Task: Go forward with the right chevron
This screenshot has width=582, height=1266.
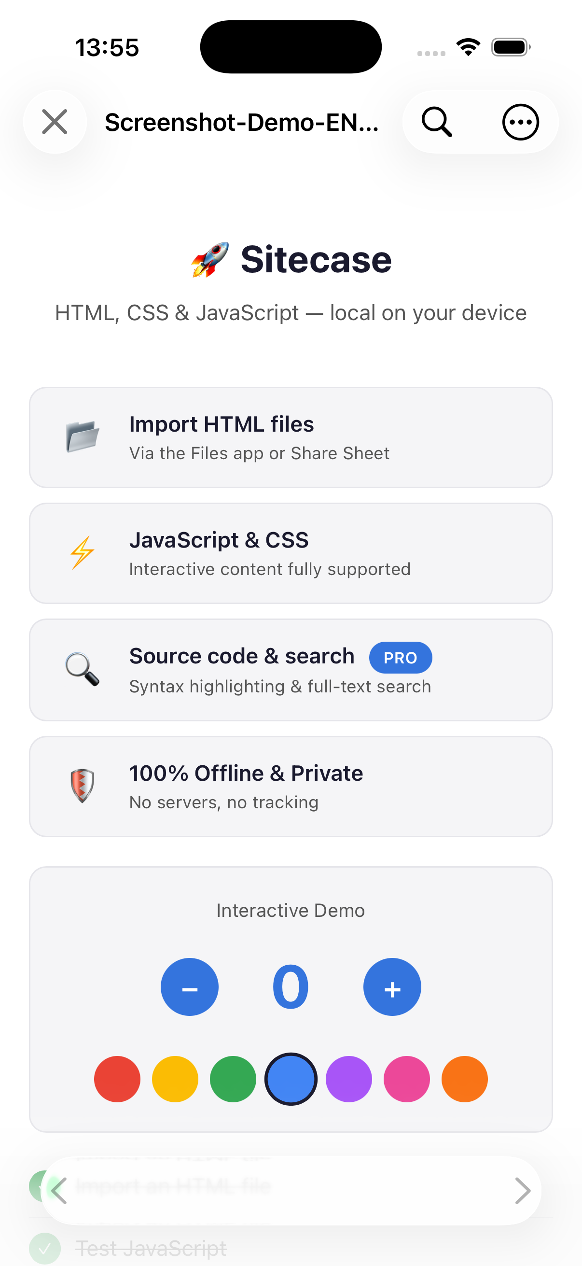Action: [x=523, y=1191]
